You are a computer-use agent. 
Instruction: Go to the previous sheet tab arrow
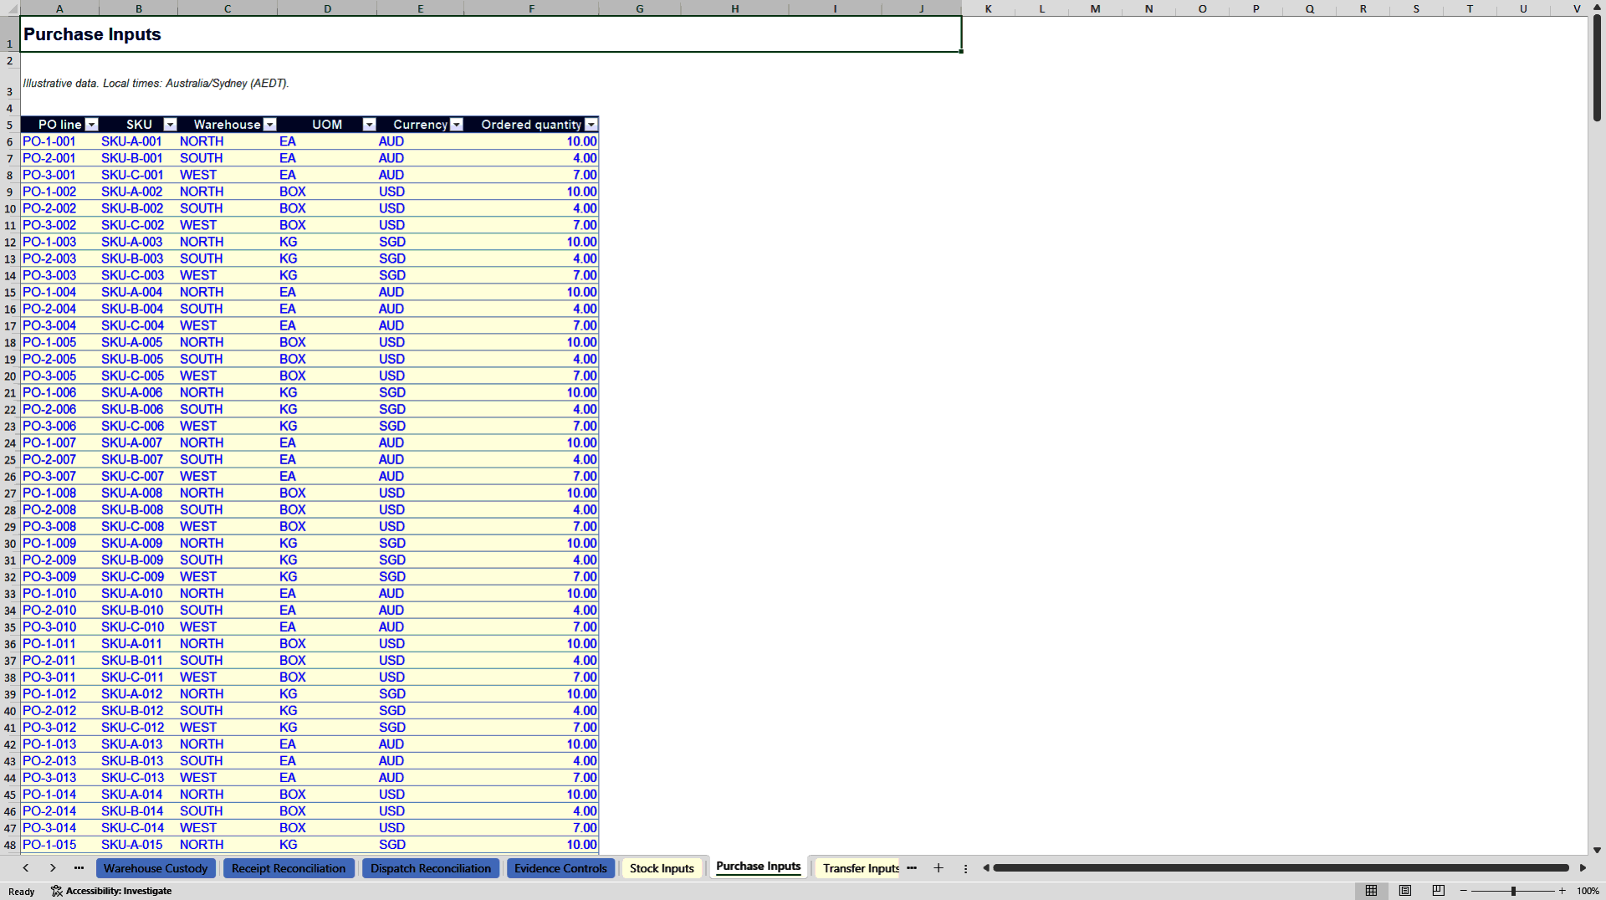tap(26, 868)
